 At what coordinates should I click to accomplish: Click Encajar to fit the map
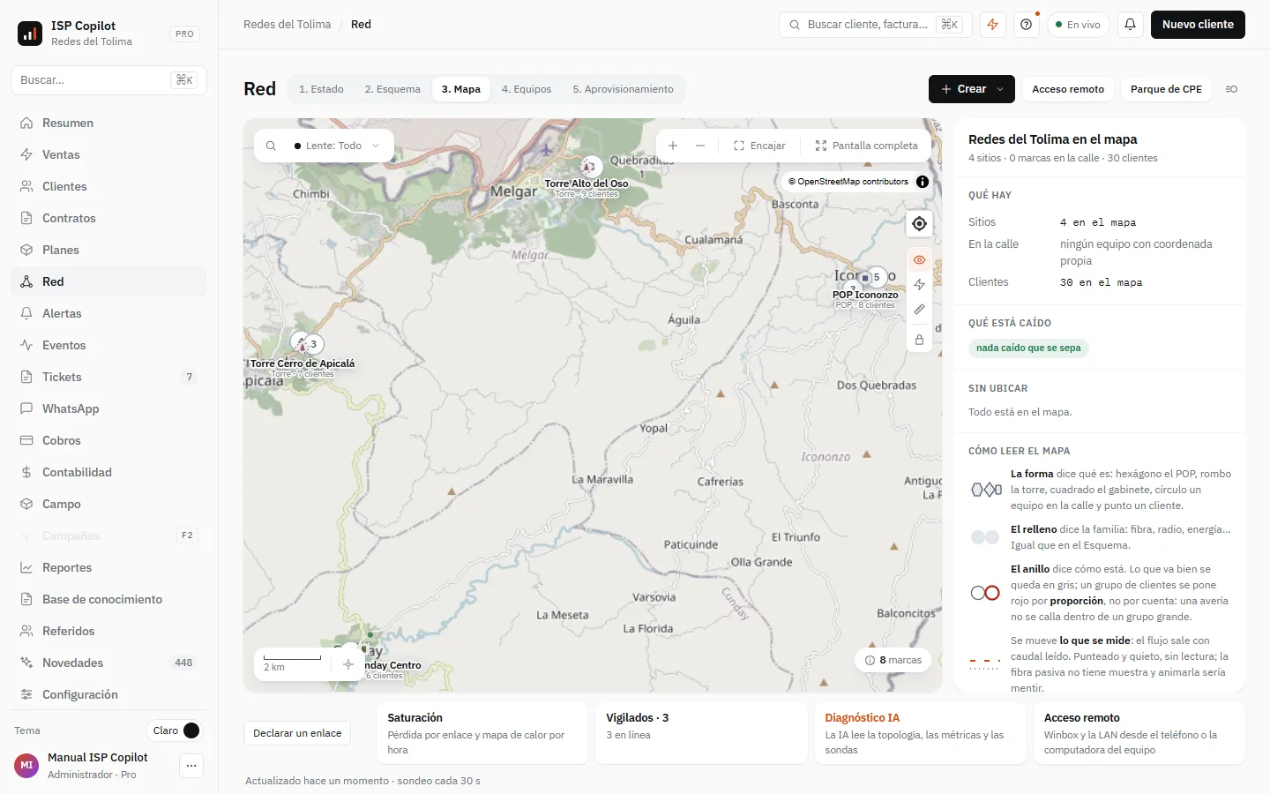759,146
